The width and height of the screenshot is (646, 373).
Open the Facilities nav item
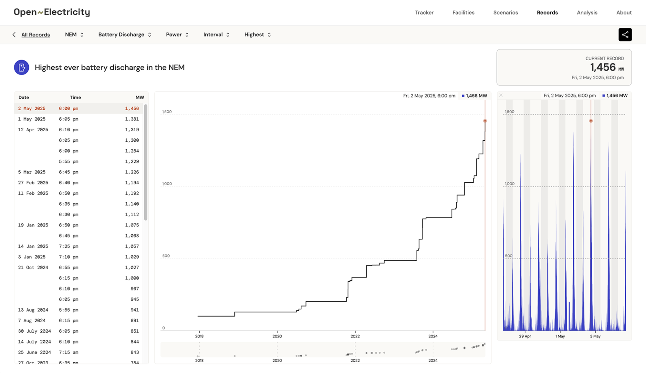(x=463, y=13)
